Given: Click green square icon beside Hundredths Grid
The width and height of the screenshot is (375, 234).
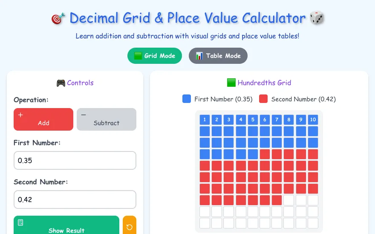Looking at the screenshot, I should [231, 83].
